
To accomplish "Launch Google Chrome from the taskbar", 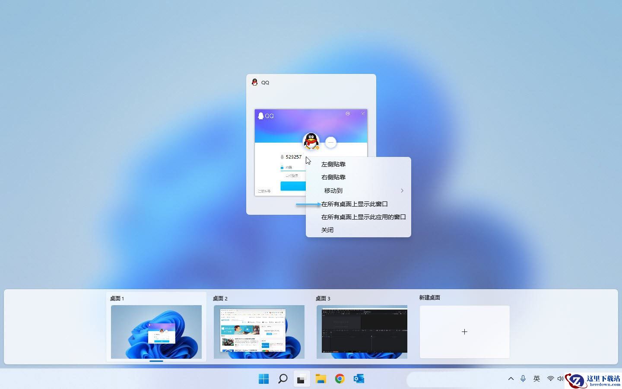I will click(x=340, y=379).
